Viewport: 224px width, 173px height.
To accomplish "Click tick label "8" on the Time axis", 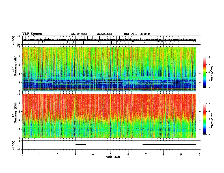I will tap(163, 154).
